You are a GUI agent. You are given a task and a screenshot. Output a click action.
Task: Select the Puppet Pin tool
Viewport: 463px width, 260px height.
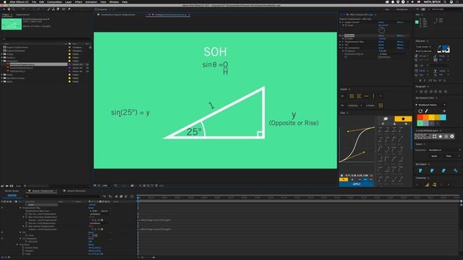[69, 9]
